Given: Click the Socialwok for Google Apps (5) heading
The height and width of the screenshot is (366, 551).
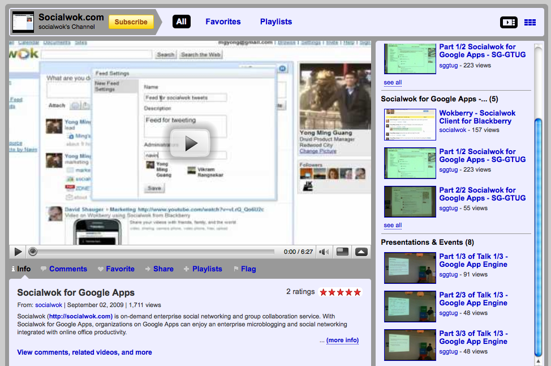Looking at the screenshot, I should pyautogui.click(x=439, y=99).
